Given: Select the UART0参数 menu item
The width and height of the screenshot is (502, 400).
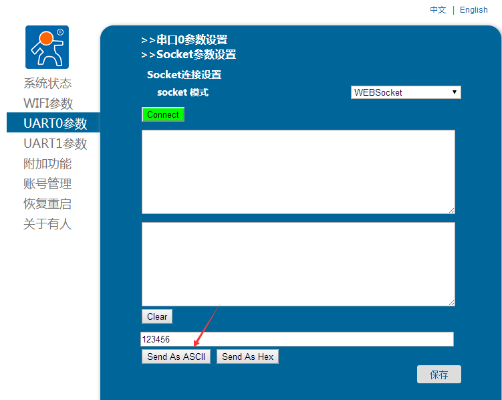Looking at the screenshot, I should (55, 123).
